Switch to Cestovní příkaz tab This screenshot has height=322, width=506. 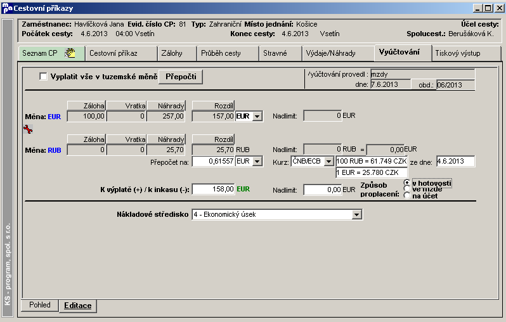pyautogui.click(x=121, y=53)
